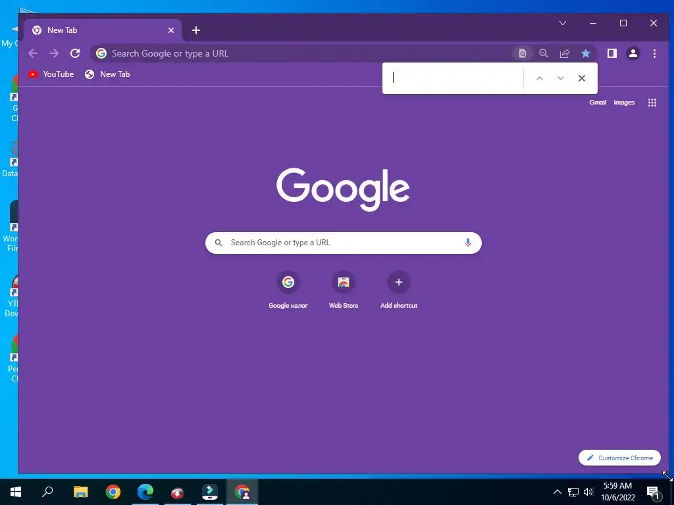The width and height of the screenshot is (674, 505).
Task: Open a new tab with plus button
Action: tap(196, 30)
